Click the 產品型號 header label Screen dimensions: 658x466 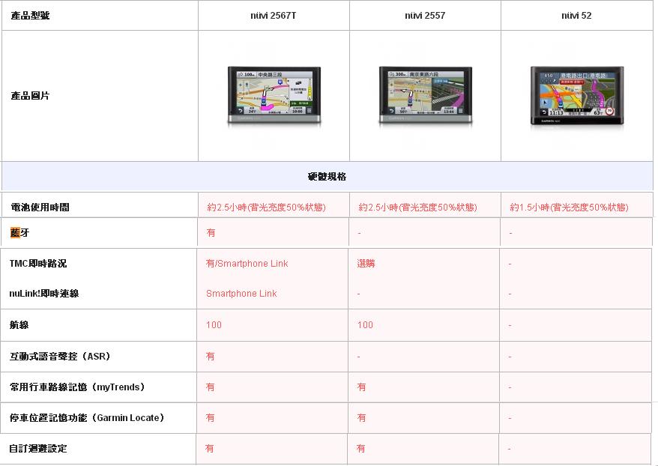point(30,16)
